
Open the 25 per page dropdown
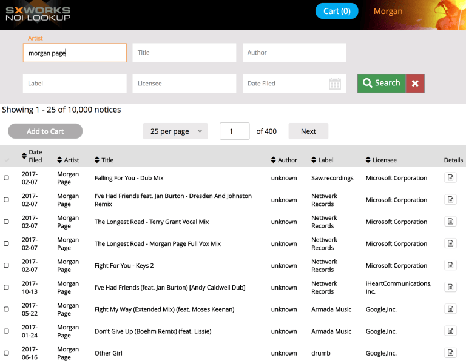pos(175,131)
